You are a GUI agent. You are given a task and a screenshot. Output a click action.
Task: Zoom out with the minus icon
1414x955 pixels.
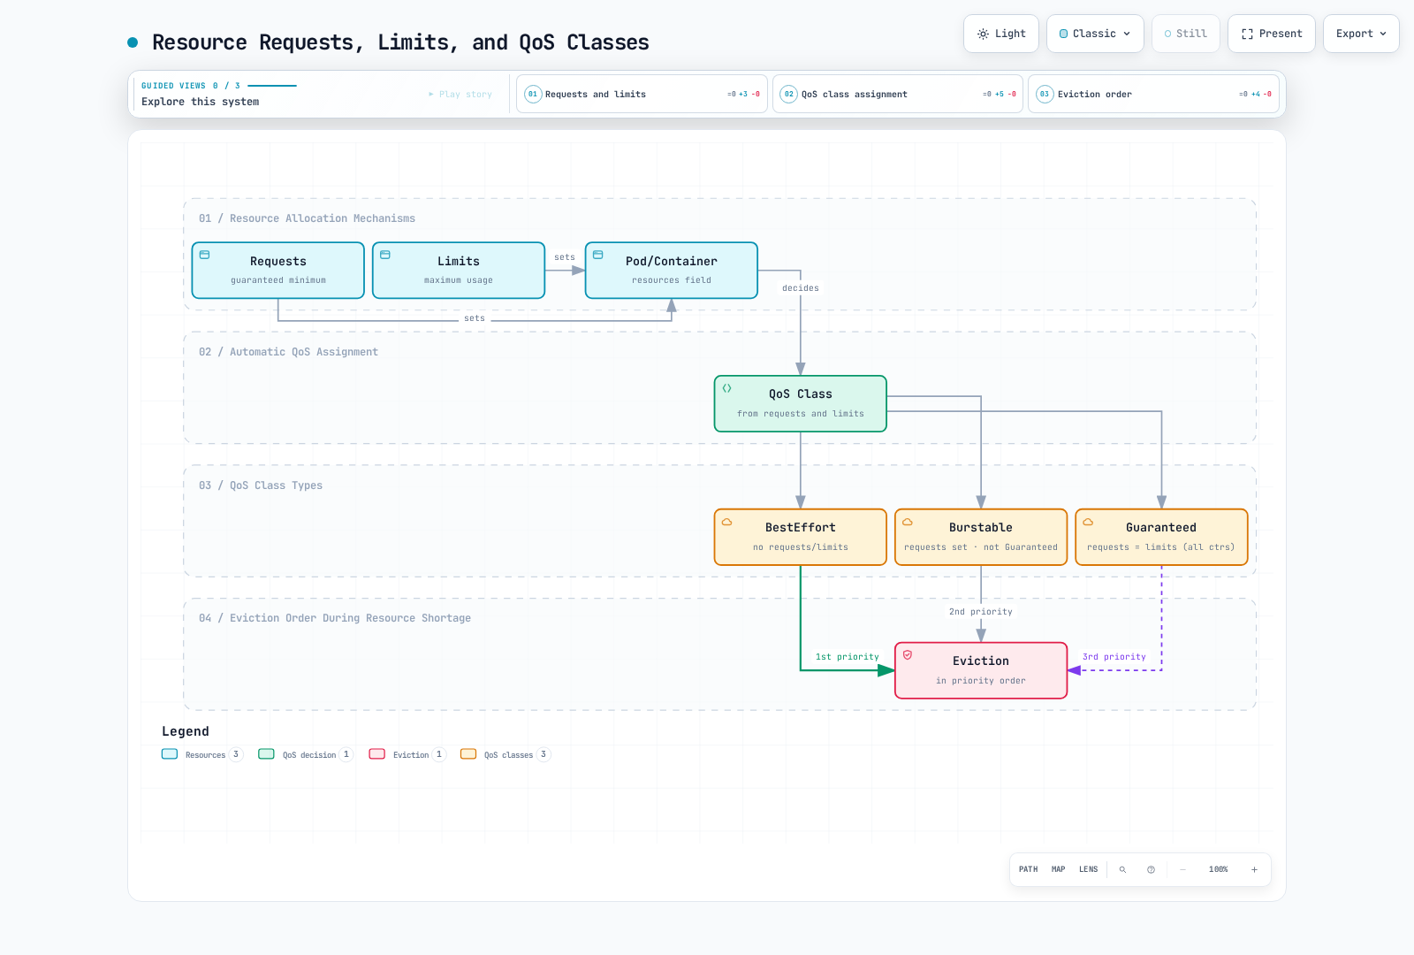[1182, 869]
